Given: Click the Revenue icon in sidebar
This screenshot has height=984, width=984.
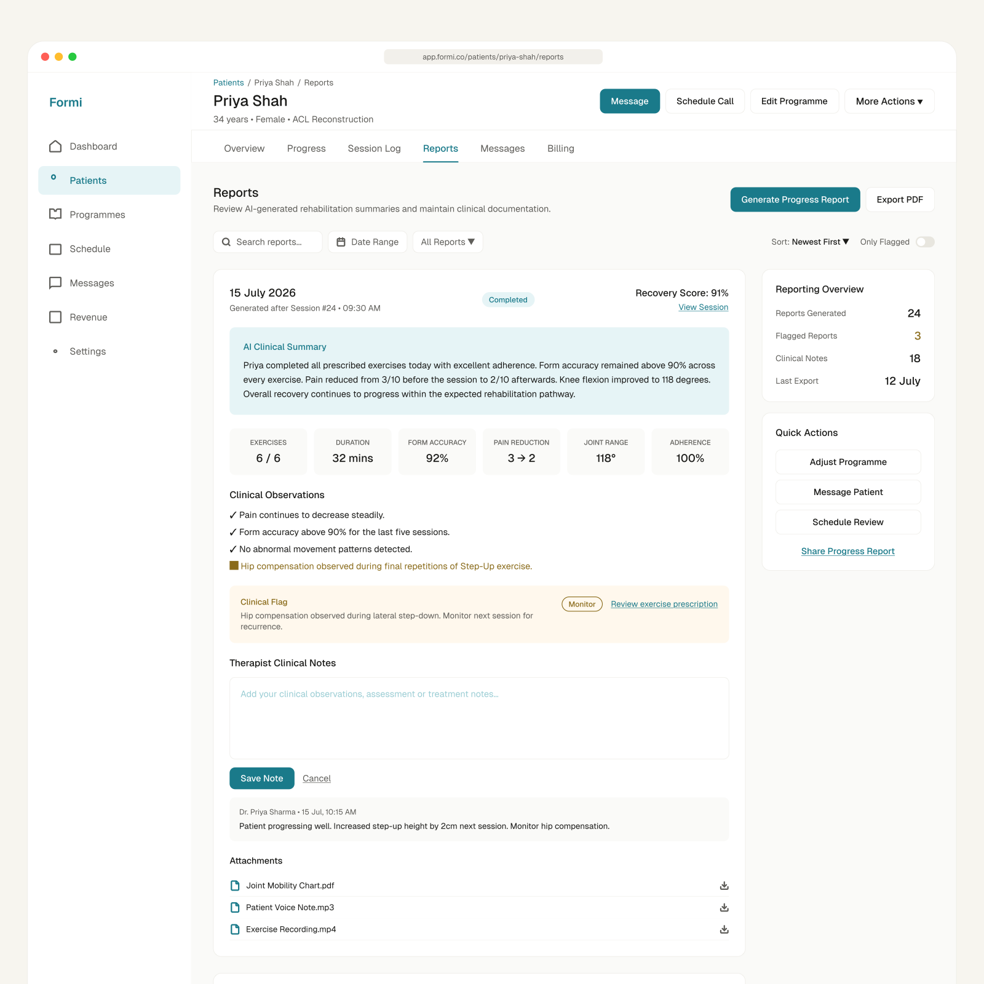Looking at the screenshot, I should tap(55, 317).
